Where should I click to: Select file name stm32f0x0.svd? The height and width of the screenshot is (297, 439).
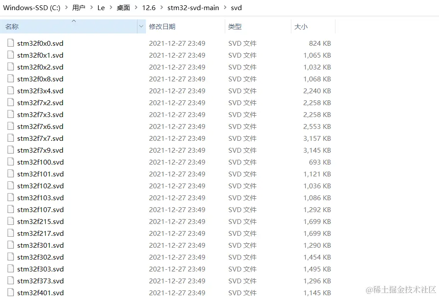[40, 43]
